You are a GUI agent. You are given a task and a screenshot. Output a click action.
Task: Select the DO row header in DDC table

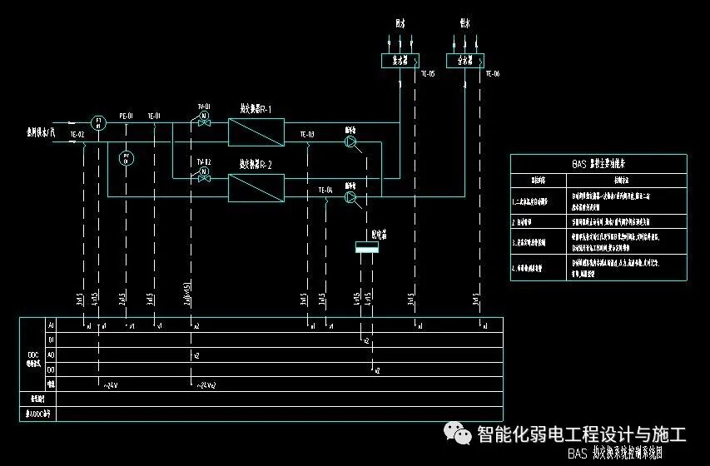(x=51, y=370)
